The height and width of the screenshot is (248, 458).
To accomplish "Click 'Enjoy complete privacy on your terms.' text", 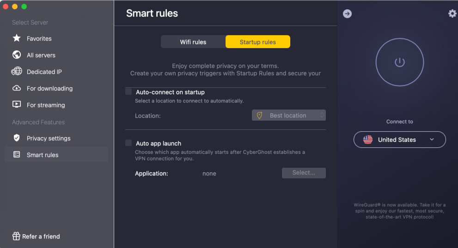I will [225, 66].
